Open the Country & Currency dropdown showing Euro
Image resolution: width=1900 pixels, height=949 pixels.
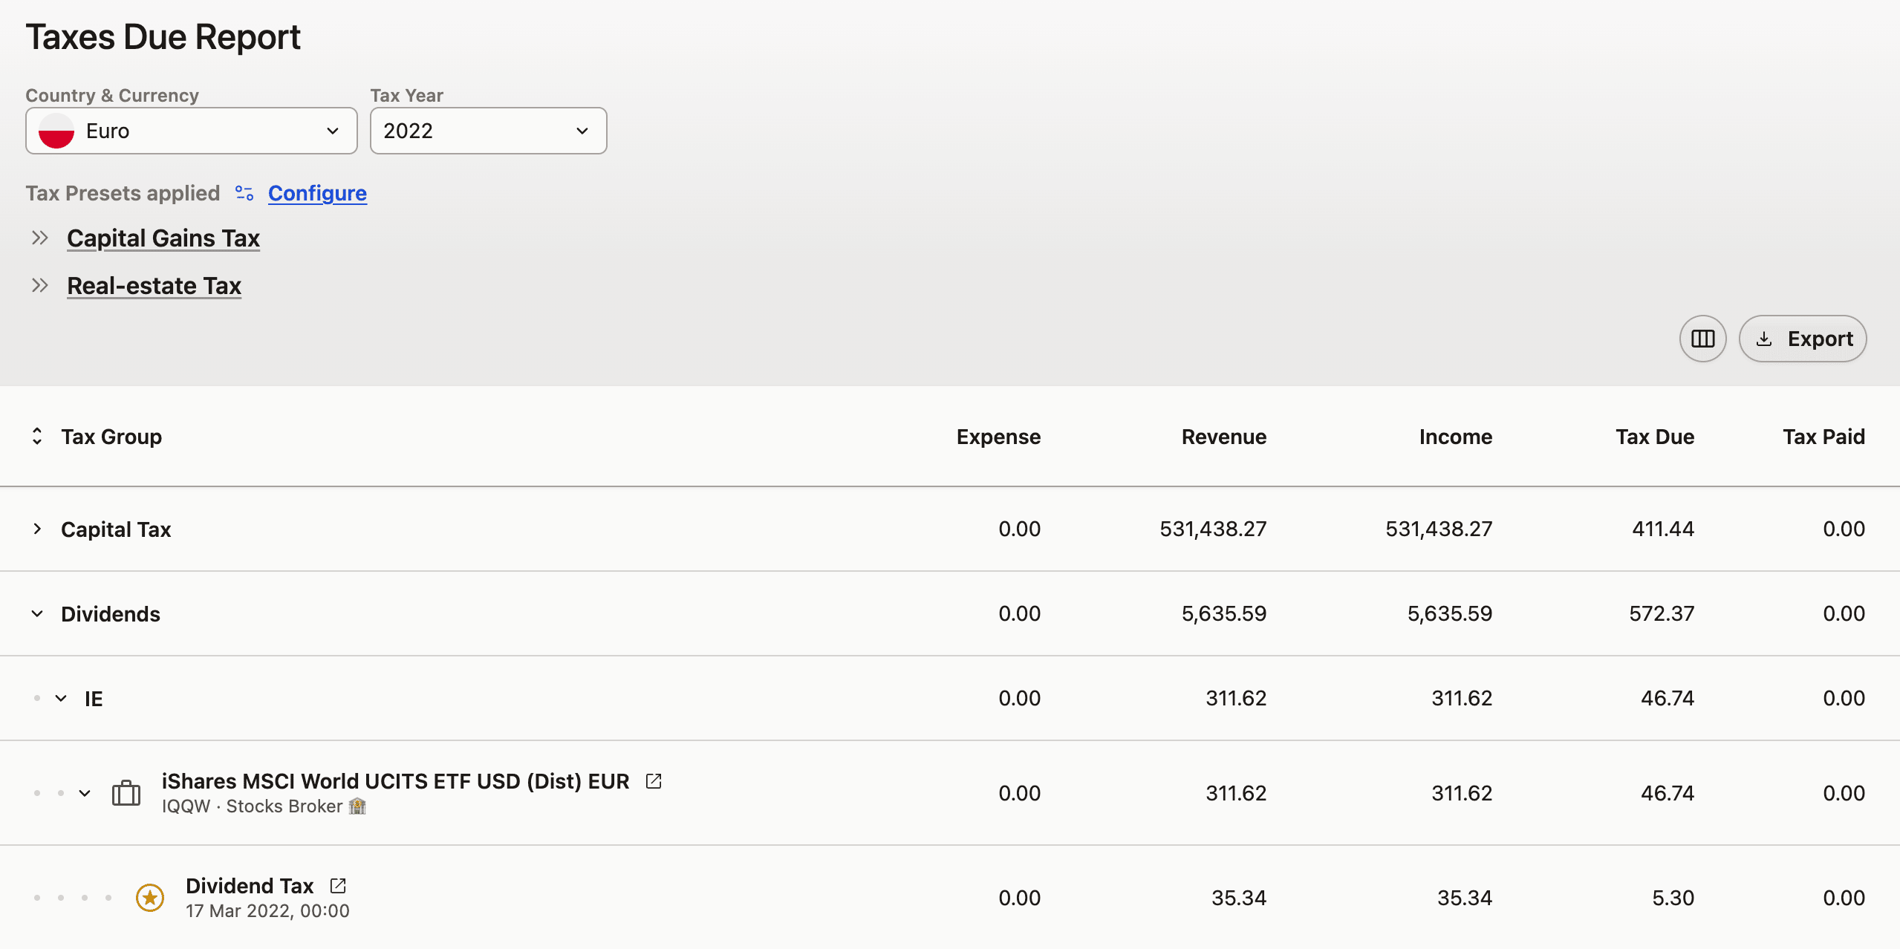point(190,131)
